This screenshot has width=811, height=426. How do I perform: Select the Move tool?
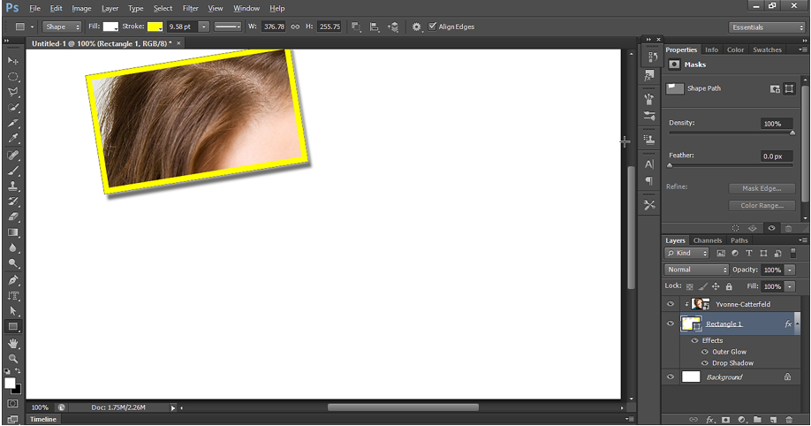(x=13, y=61)
